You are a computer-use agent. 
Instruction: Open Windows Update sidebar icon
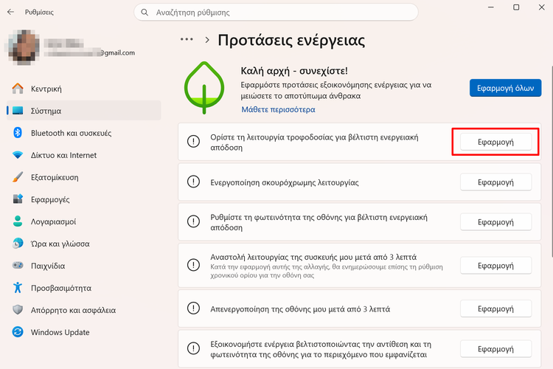click(18, 332)
